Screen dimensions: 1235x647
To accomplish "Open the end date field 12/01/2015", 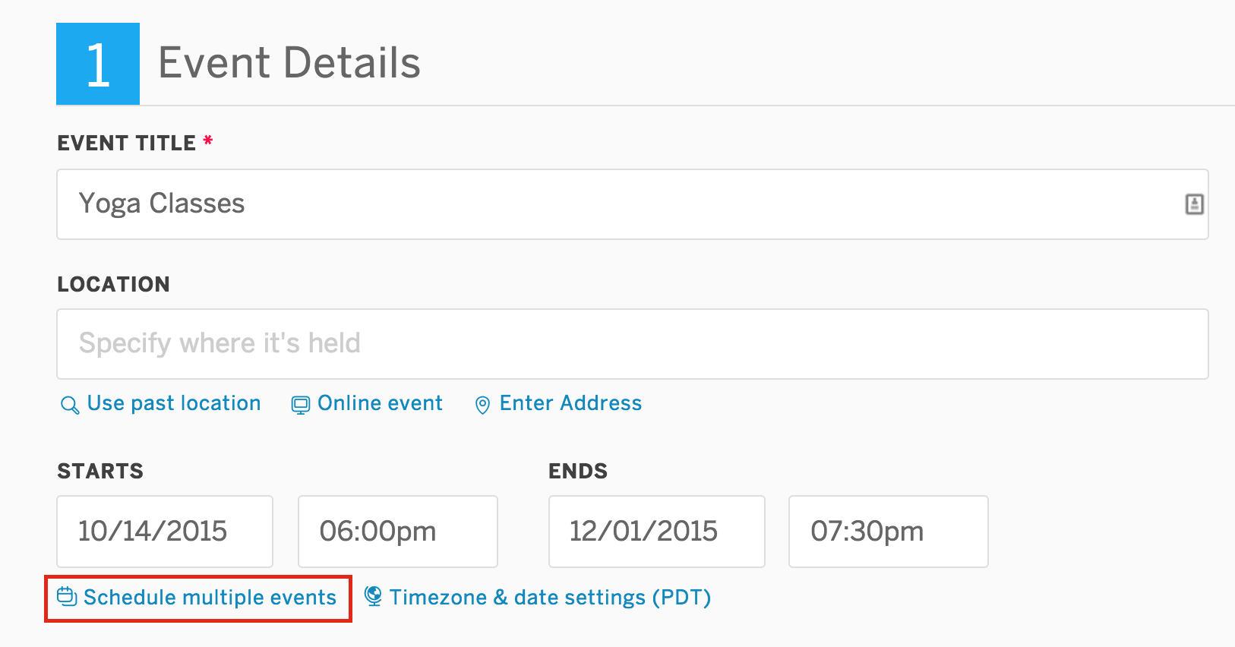I will click(657, 532).
